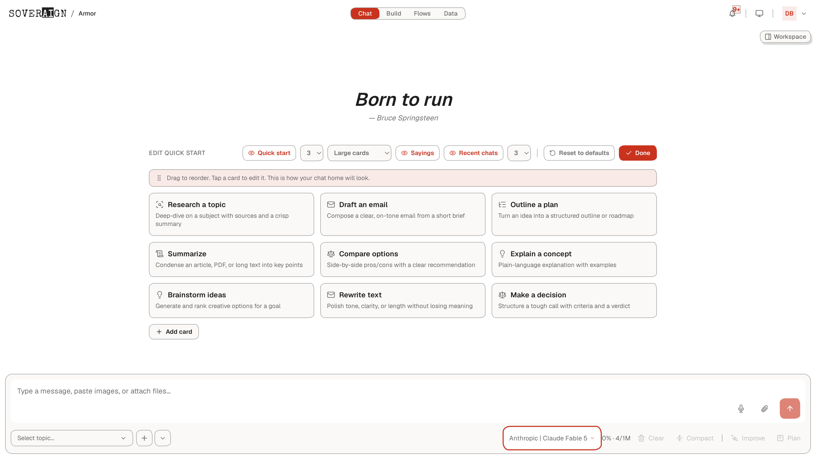Click the paperclip attach files icon

(x=765, y=409)
